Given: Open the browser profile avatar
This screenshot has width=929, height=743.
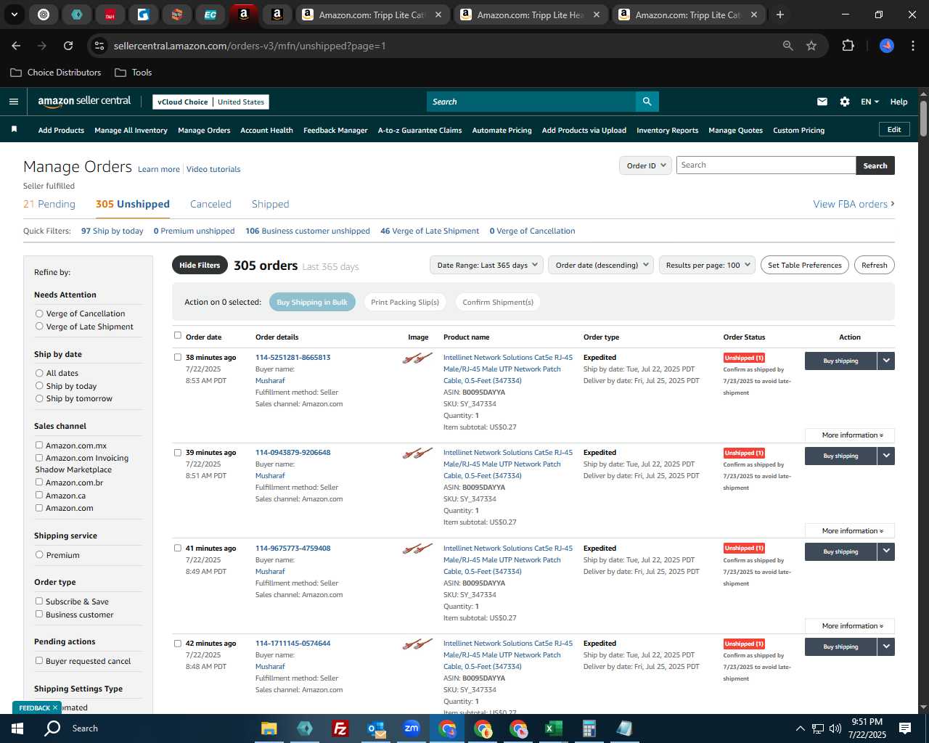Looking at the screenshot, I should [x=887, y=46].
